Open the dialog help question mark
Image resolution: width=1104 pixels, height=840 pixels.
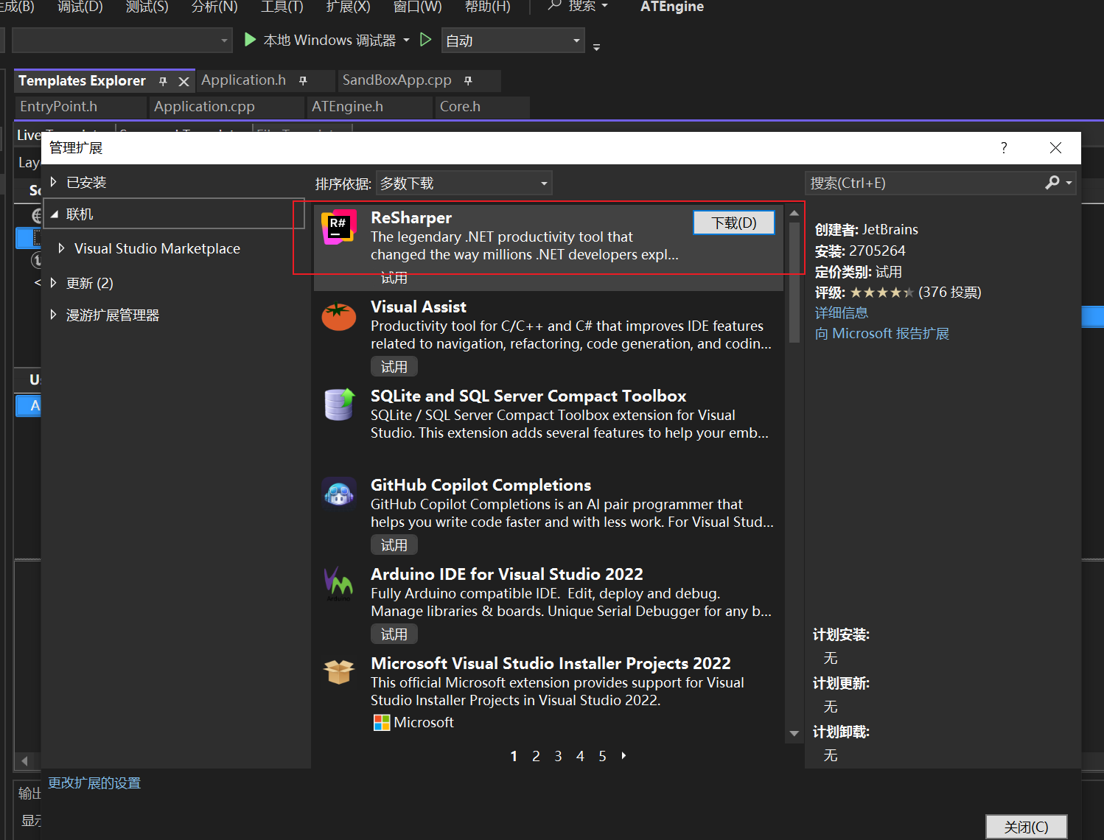coord(1004,148)
